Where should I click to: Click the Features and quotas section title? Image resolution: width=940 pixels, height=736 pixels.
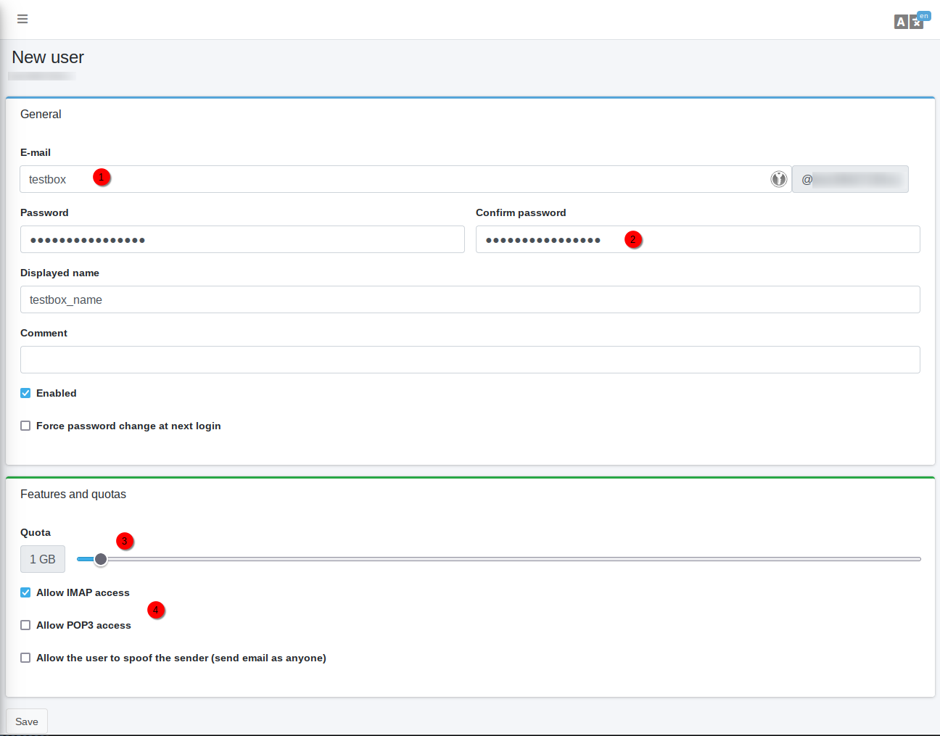click(x=73, y=494)
